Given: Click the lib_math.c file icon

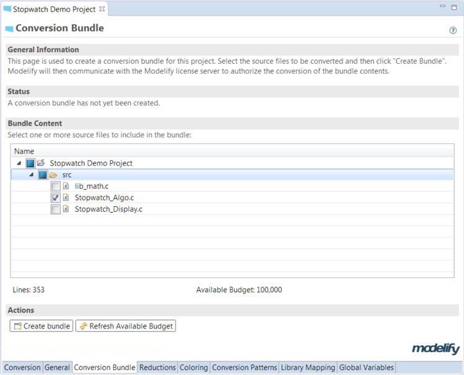Looking at the screenshot, I should [x=66, y=186].
